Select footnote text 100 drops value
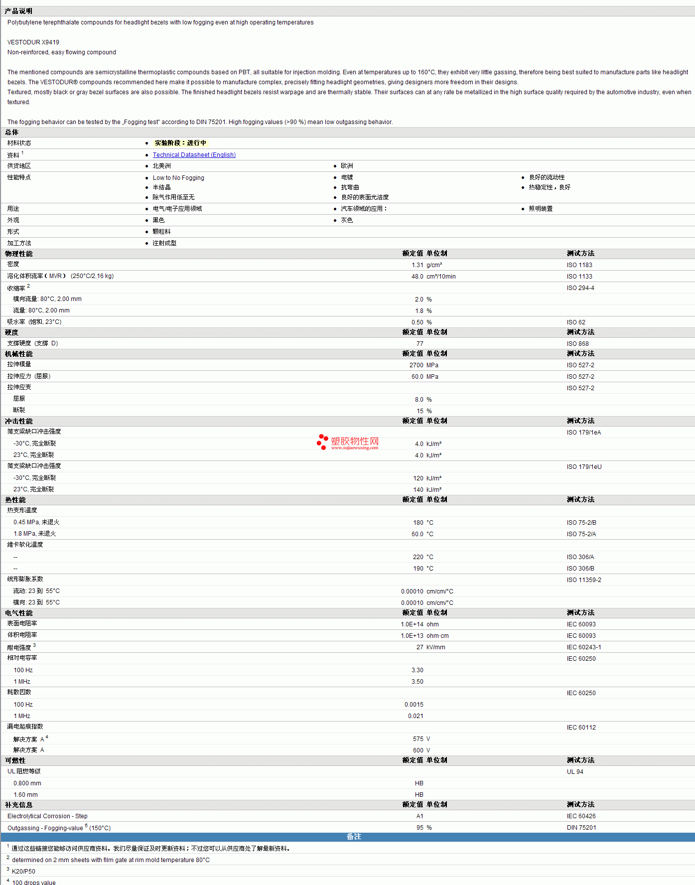The height and width of the screenshot is (885, 695). (34, 883)
